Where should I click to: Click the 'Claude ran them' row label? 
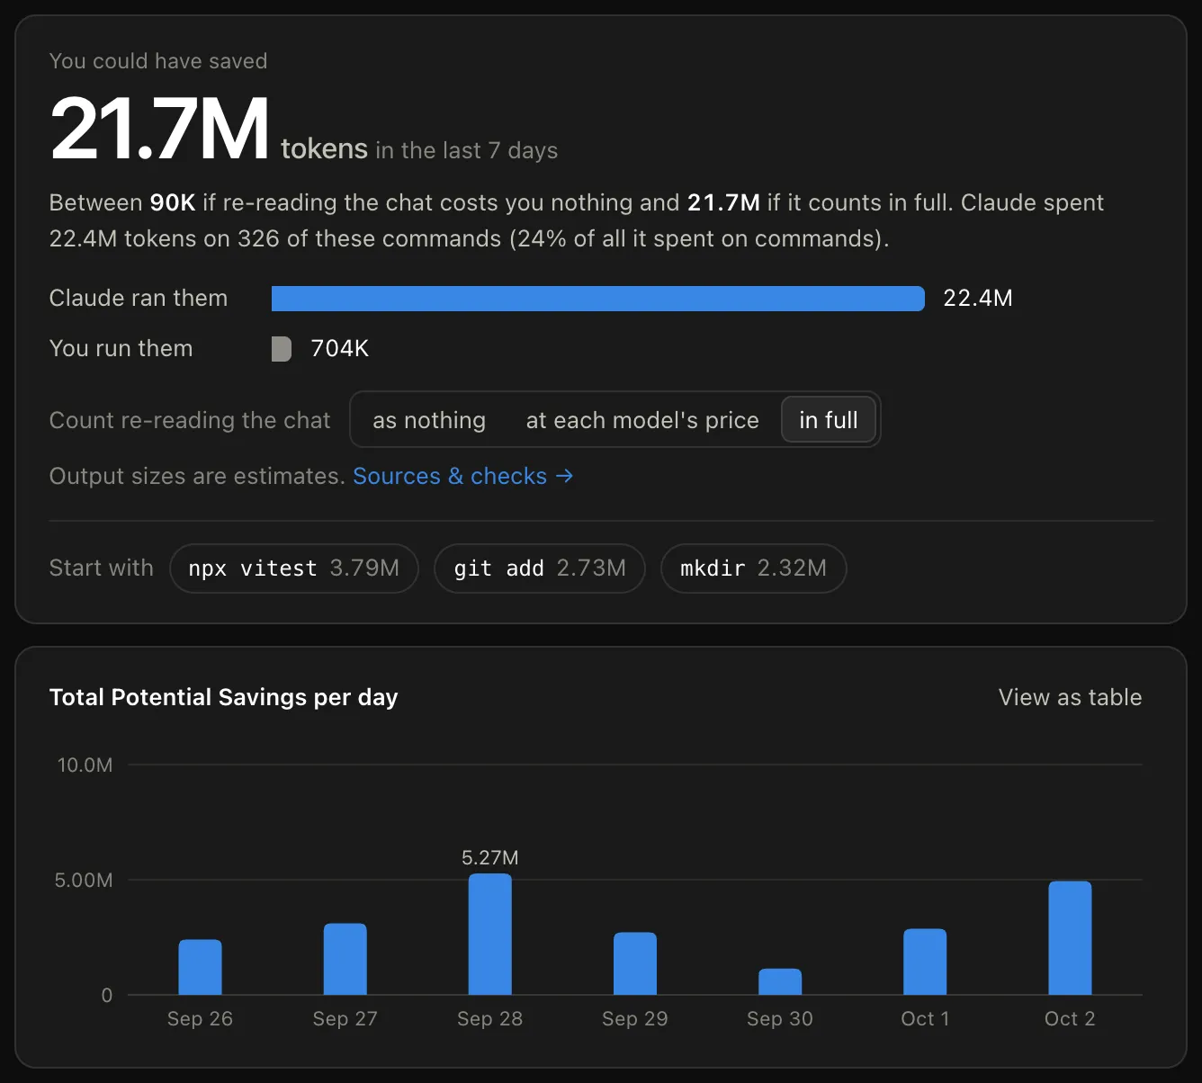139,299
